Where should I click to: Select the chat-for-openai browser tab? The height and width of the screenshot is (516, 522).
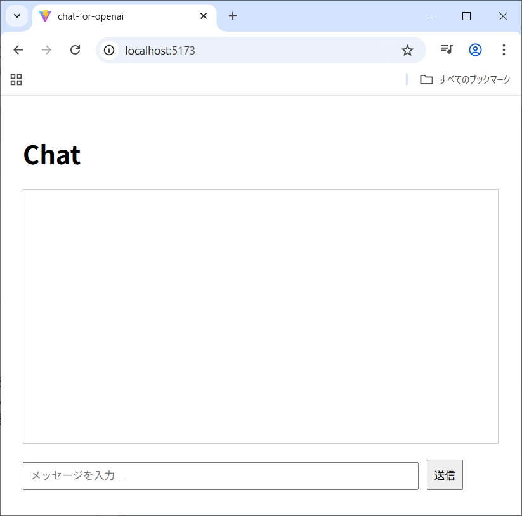tap(114, 16)
